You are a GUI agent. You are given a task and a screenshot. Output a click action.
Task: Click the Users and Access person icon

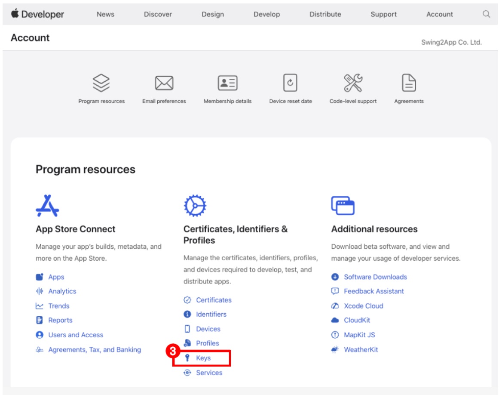pos(40,335)
